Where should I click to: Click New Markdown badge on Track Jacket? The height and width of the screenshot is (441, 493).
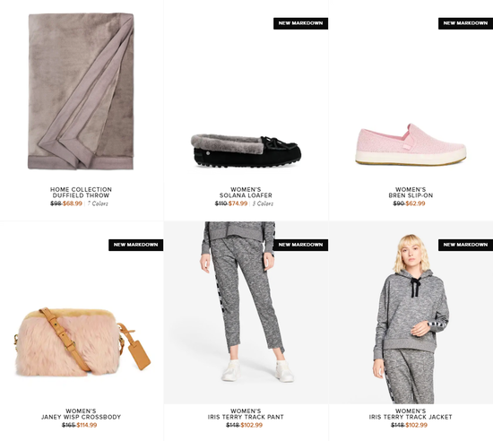pos(465,245)
